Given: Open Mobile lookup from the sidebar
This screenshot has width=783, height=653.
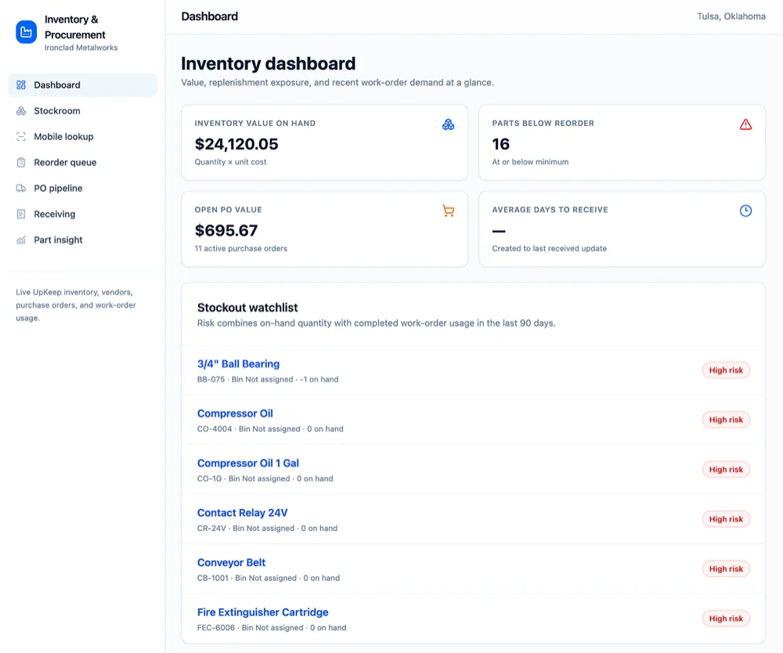Looking at the screenshot, I should (x=83, y=137).
